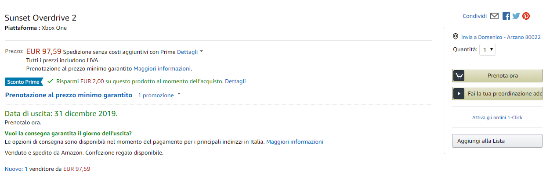Click Aggiungi alla Lista button
Image resolution: width=550 pixels, height=173 pixels.
497,141
